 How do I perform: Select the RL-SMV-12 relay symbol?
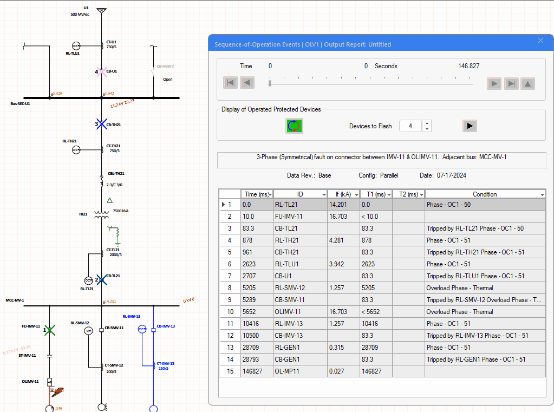click(x=88, y=331)
